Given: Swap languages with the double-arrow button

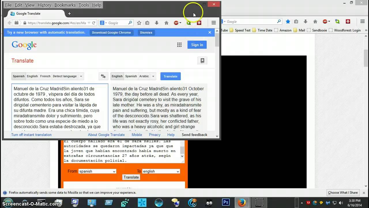Looking at the screenshot, I should tap(103, 76).
